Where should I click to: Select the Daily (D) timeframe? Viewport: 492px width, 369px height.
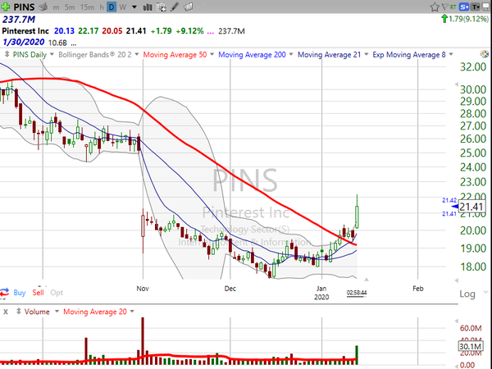112,7
